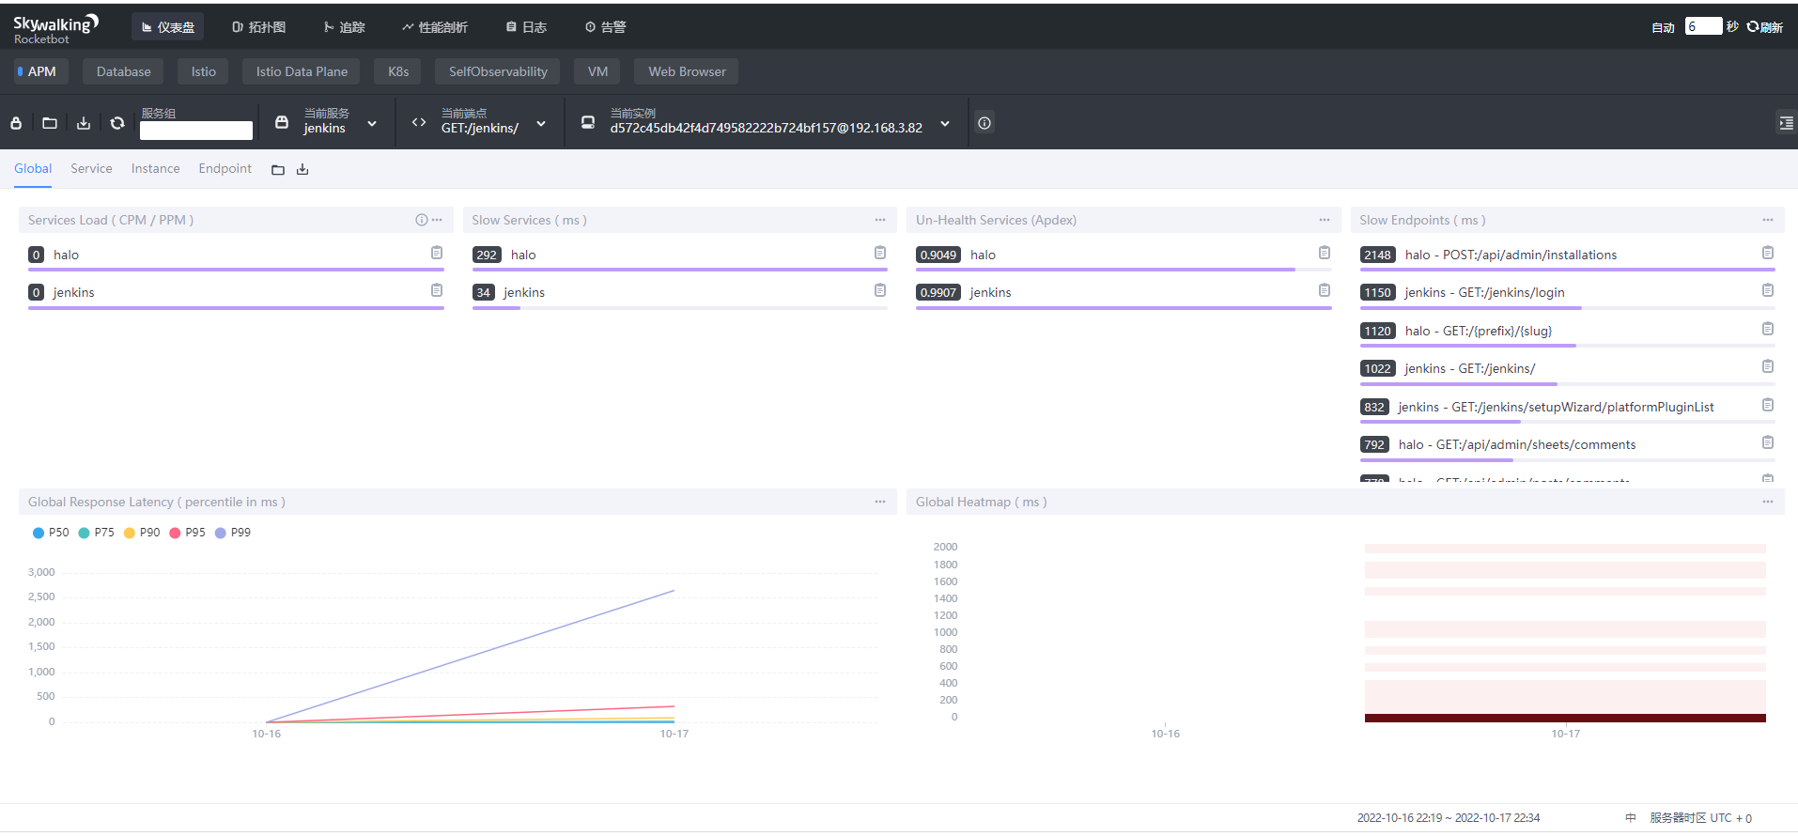Click the refresh interval seconds field

click(x=1703, y=26)
